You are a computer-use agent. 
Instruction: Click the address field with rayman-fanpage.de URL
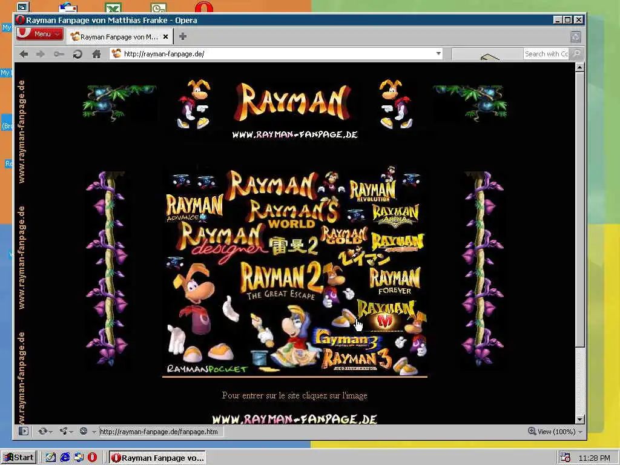click(277, 54)
